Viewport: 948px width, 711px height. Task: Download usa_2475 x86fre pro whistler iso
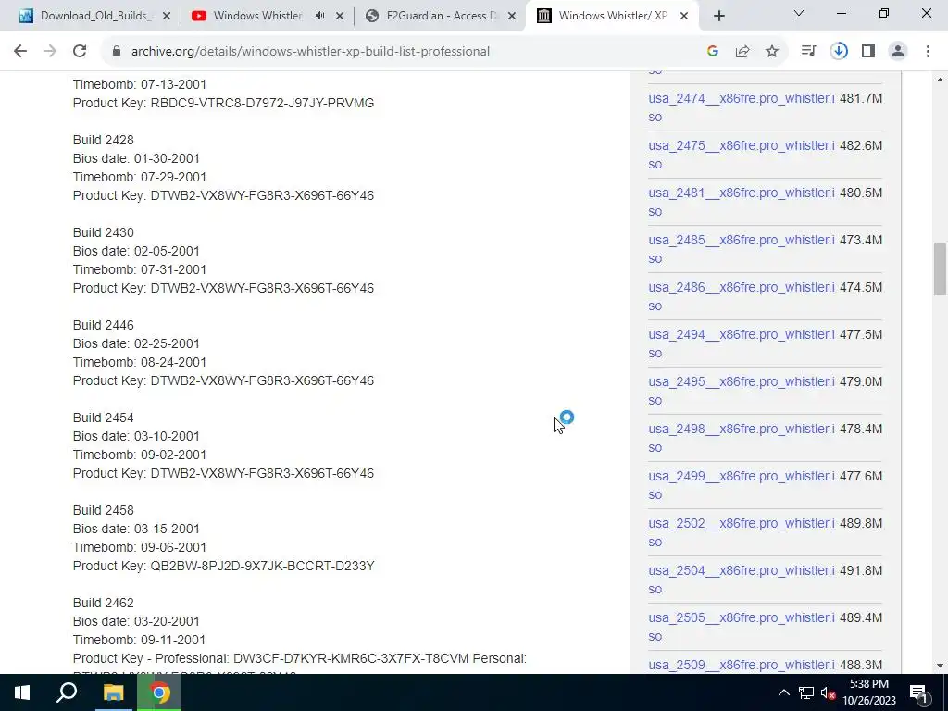click(742, 155)
